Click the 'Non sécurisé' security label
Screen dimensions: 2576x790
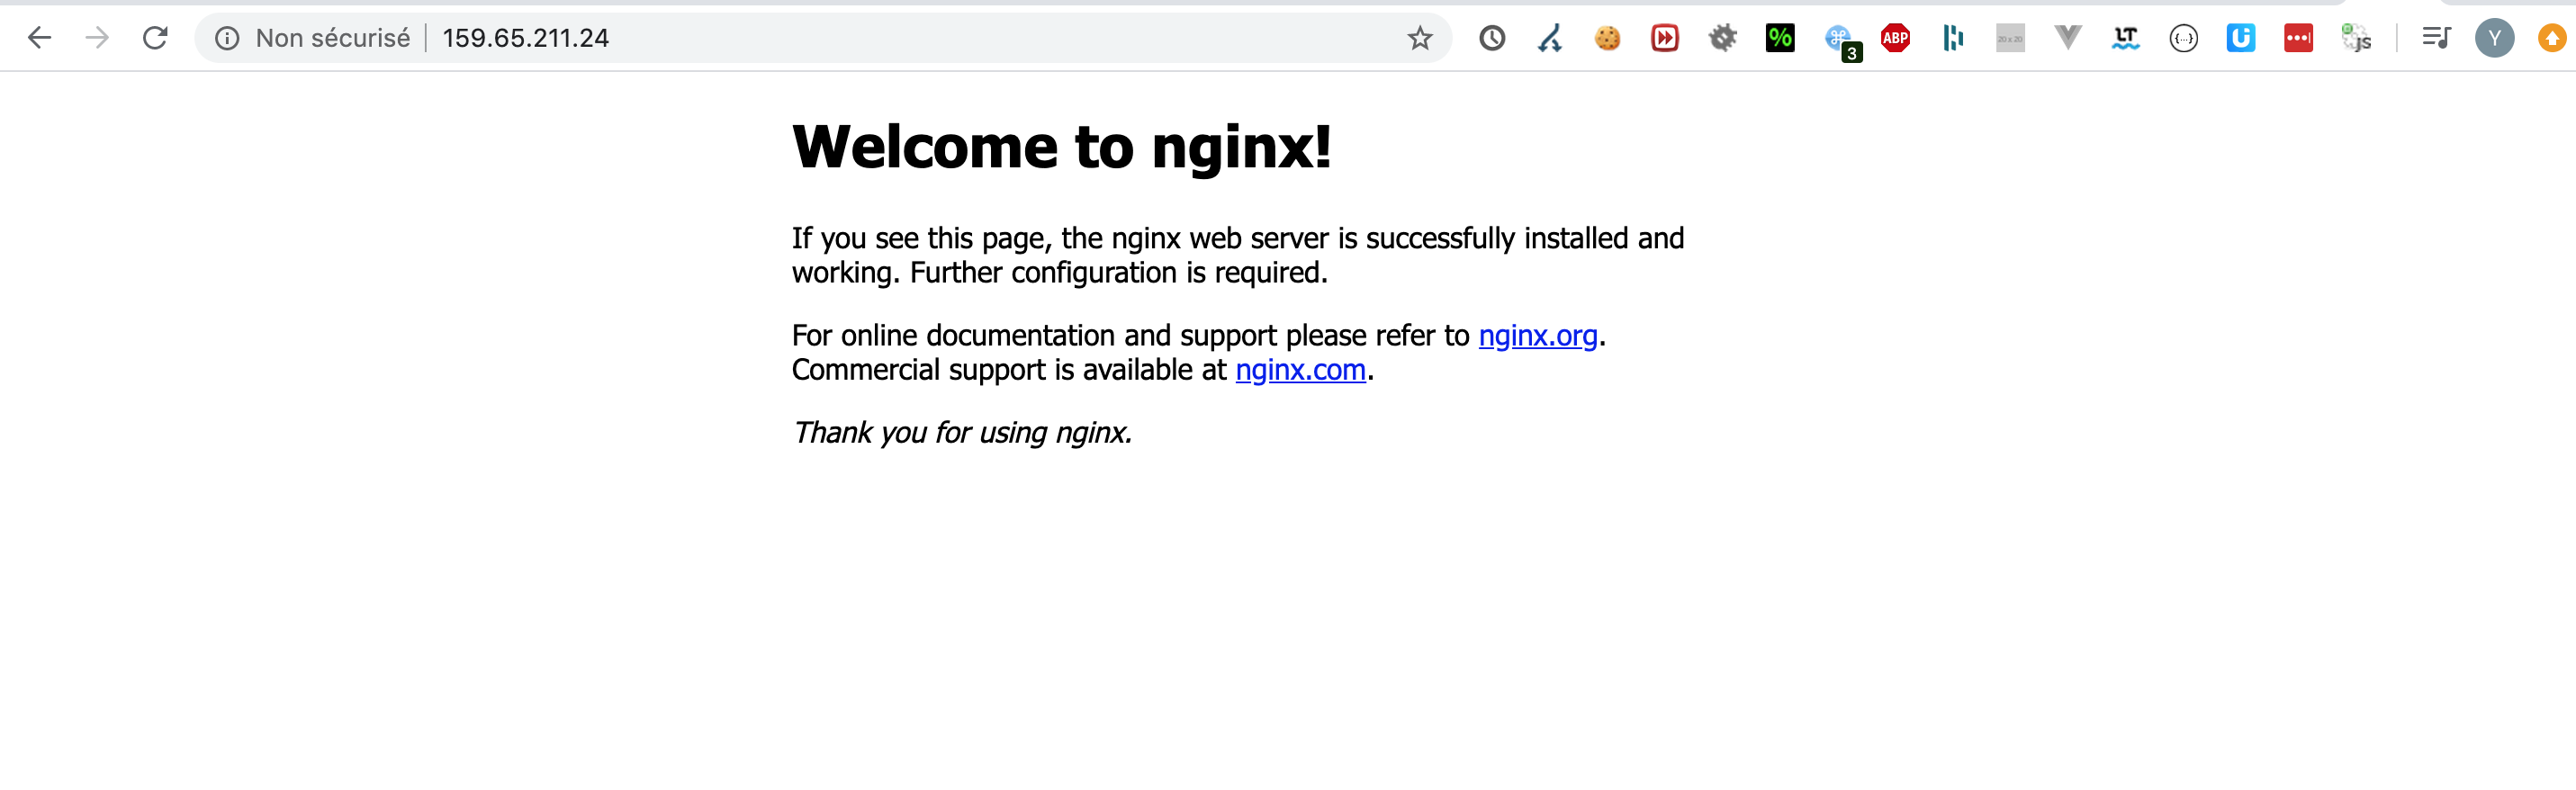332,38
